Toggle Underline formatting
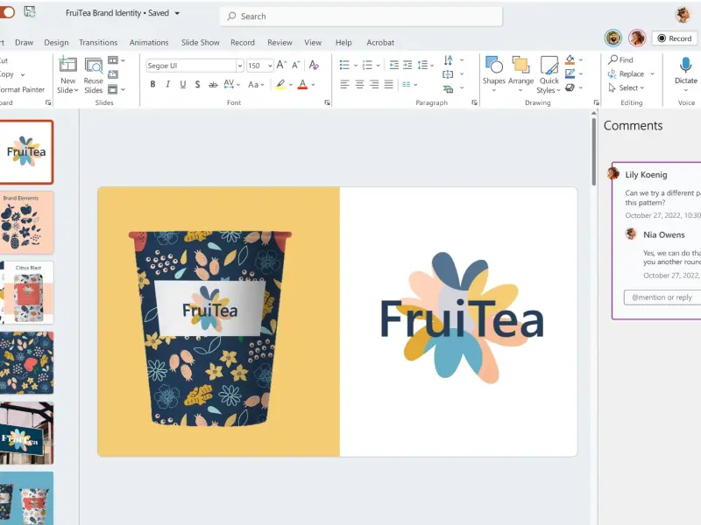The width and height of the screenshot is (701, 525). [183, 84]
